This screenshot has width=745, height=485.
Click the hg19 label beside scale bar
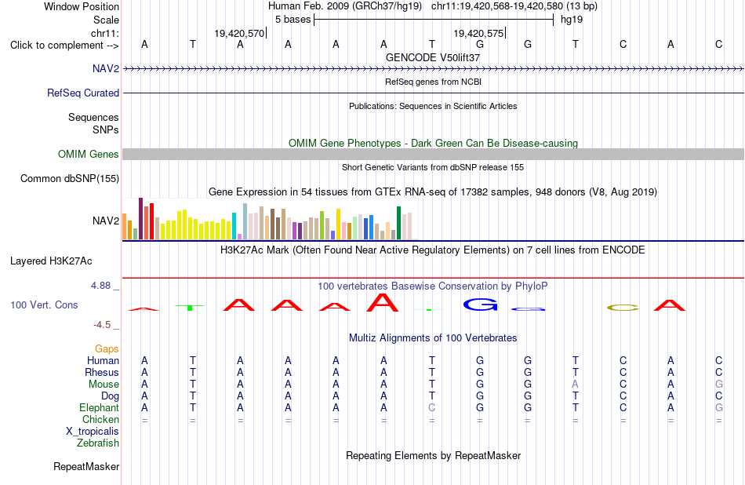pyautogui.click(x=572, y=20)
